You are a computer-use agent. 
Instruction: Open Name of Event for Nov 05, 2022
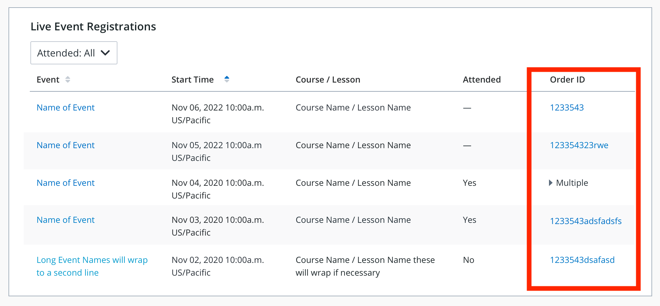[x=66, y=145]
